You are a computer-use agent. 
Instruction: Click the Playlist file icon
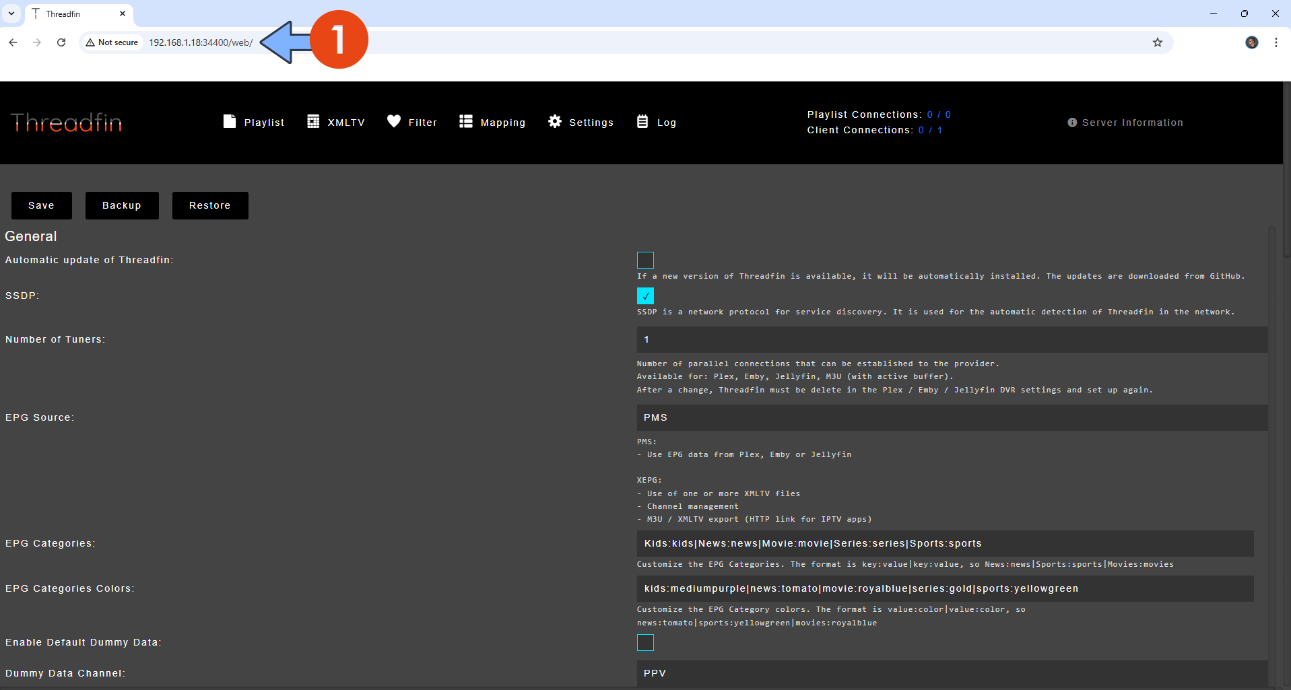tap(230, 121)
